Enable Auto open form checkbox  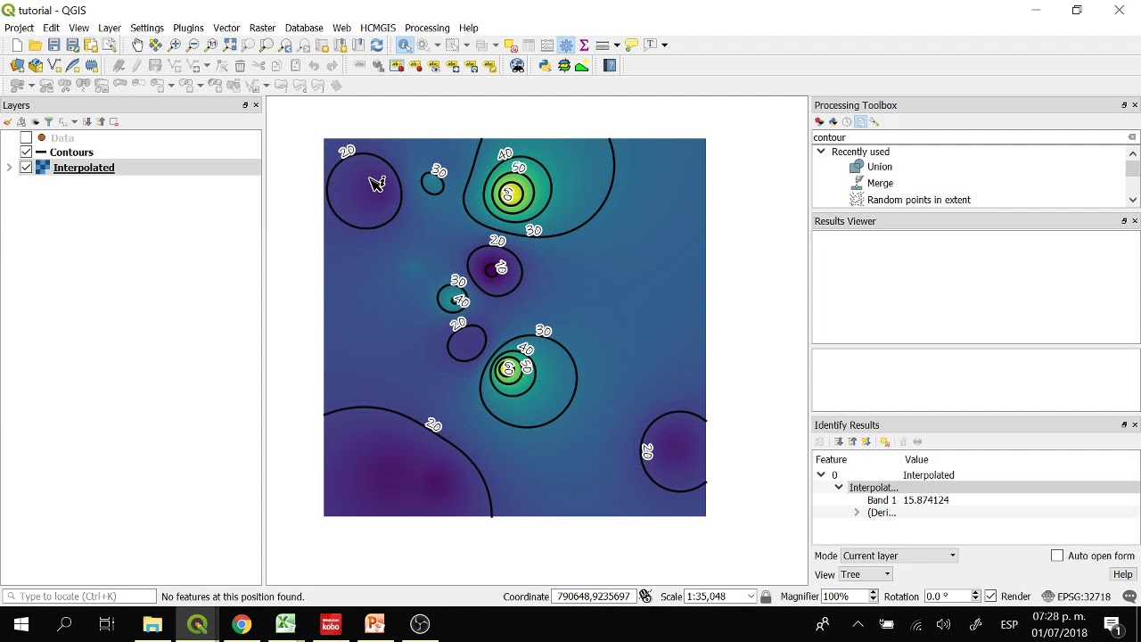tap(1057, 556)
